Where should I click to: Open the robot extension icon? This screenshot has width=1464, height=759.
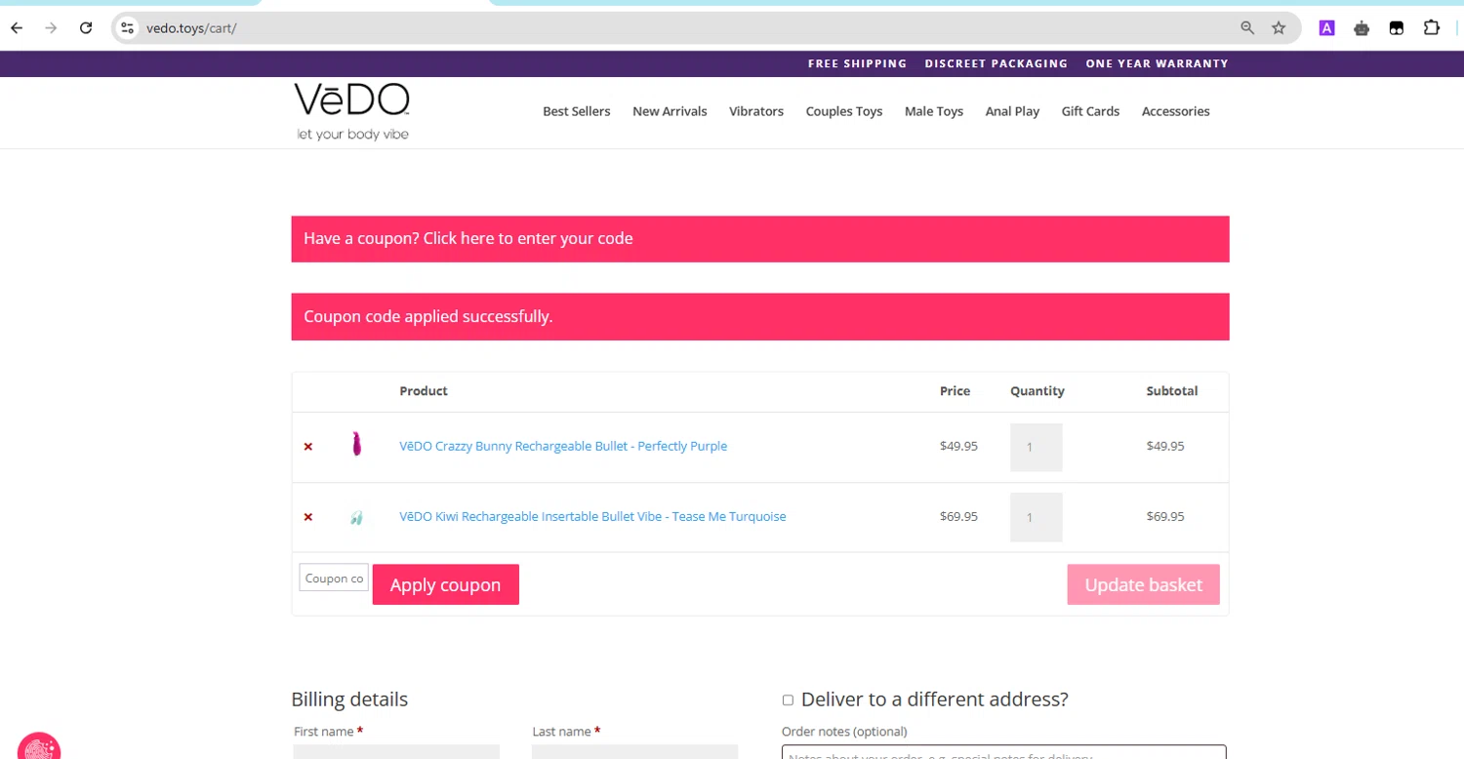(1362, 28)
